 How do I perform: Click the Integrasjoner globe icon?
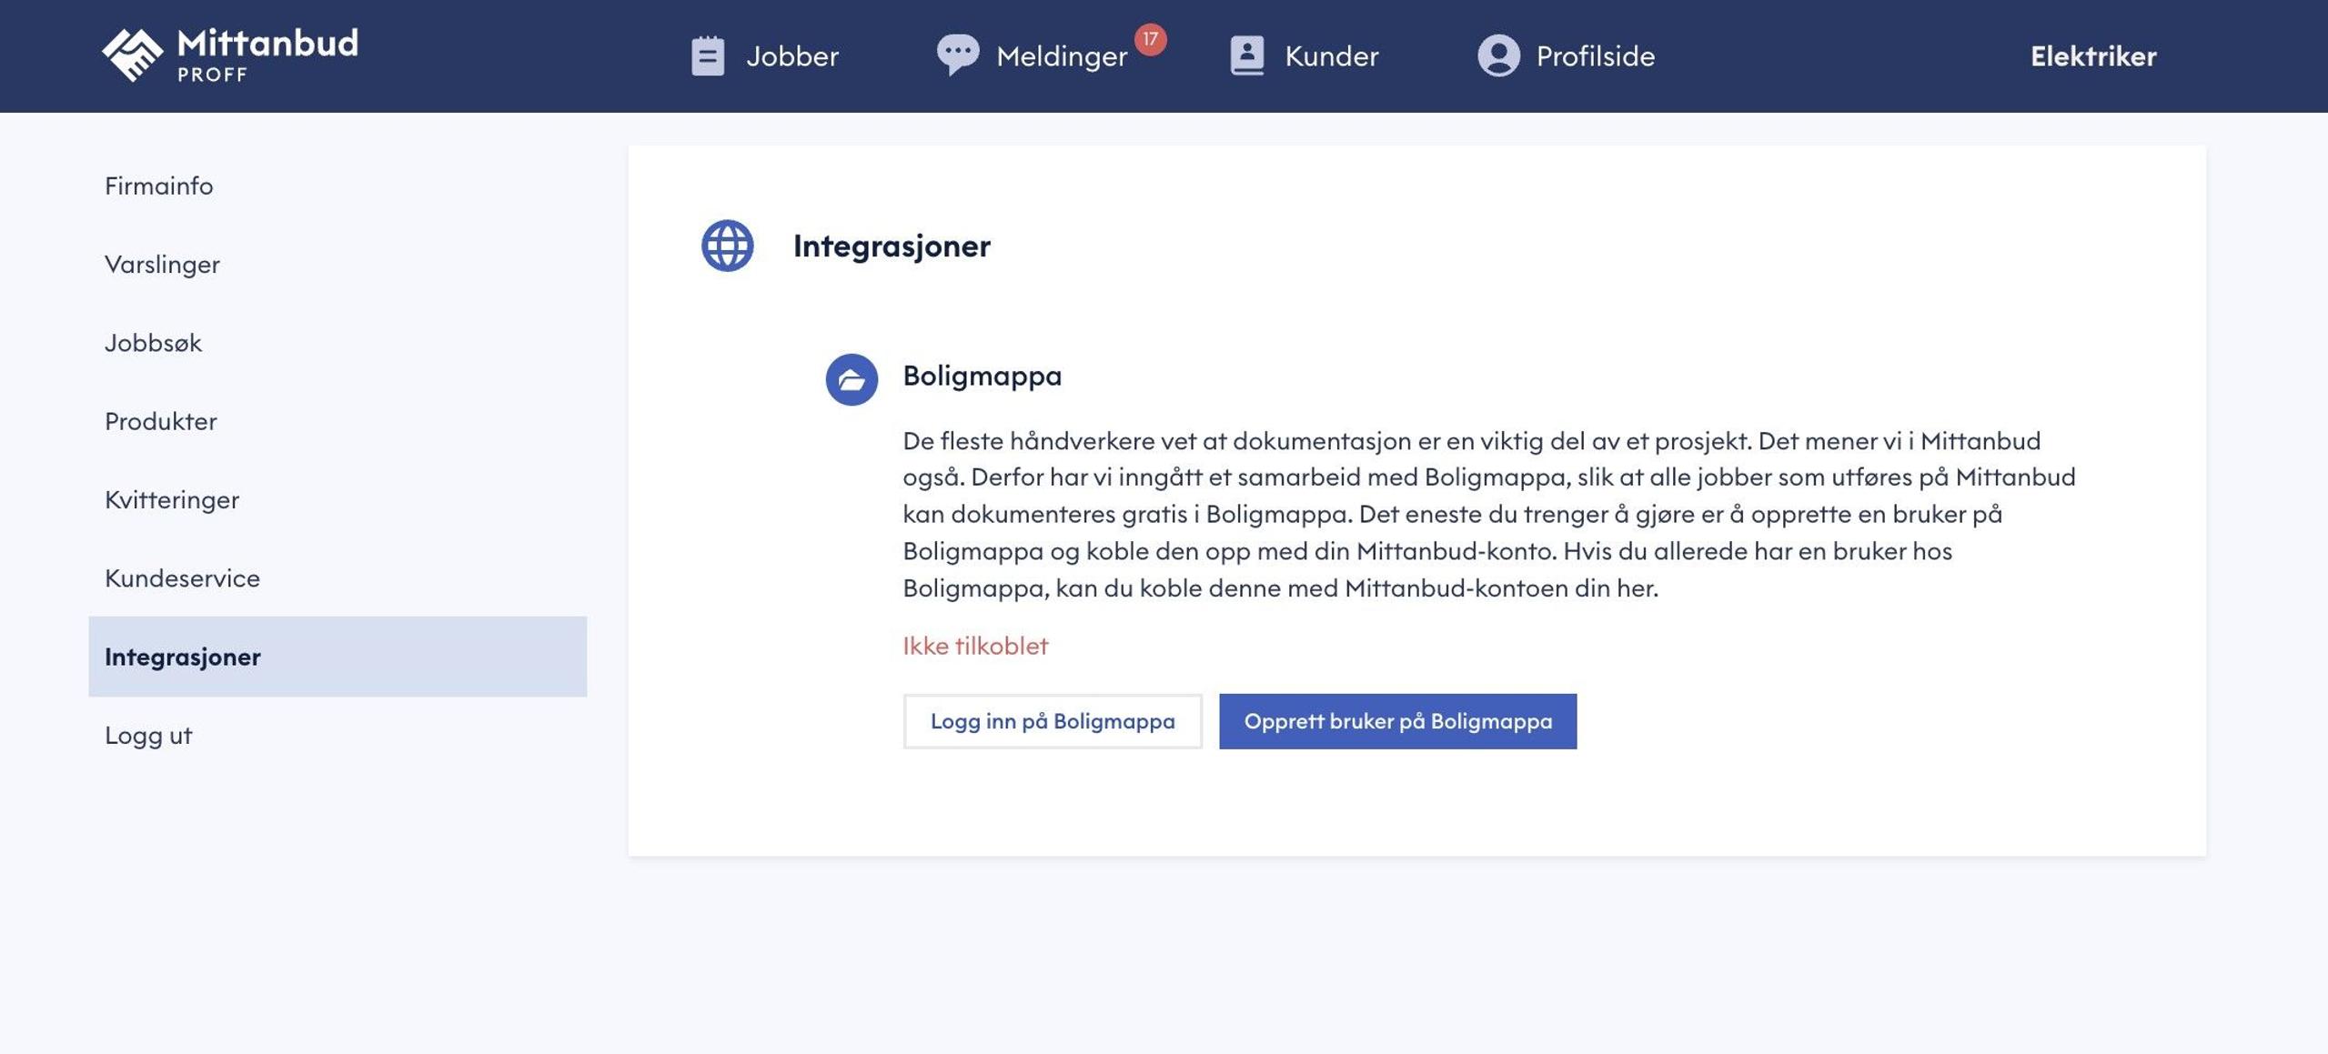tap(727, 246)
